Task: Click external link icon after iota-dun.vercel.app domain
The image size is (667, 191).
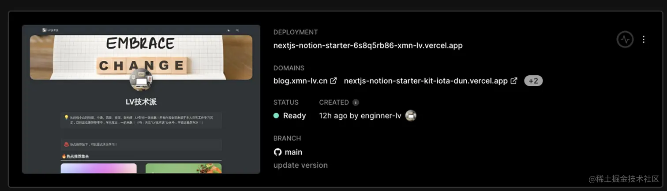Action: [514, 81]
